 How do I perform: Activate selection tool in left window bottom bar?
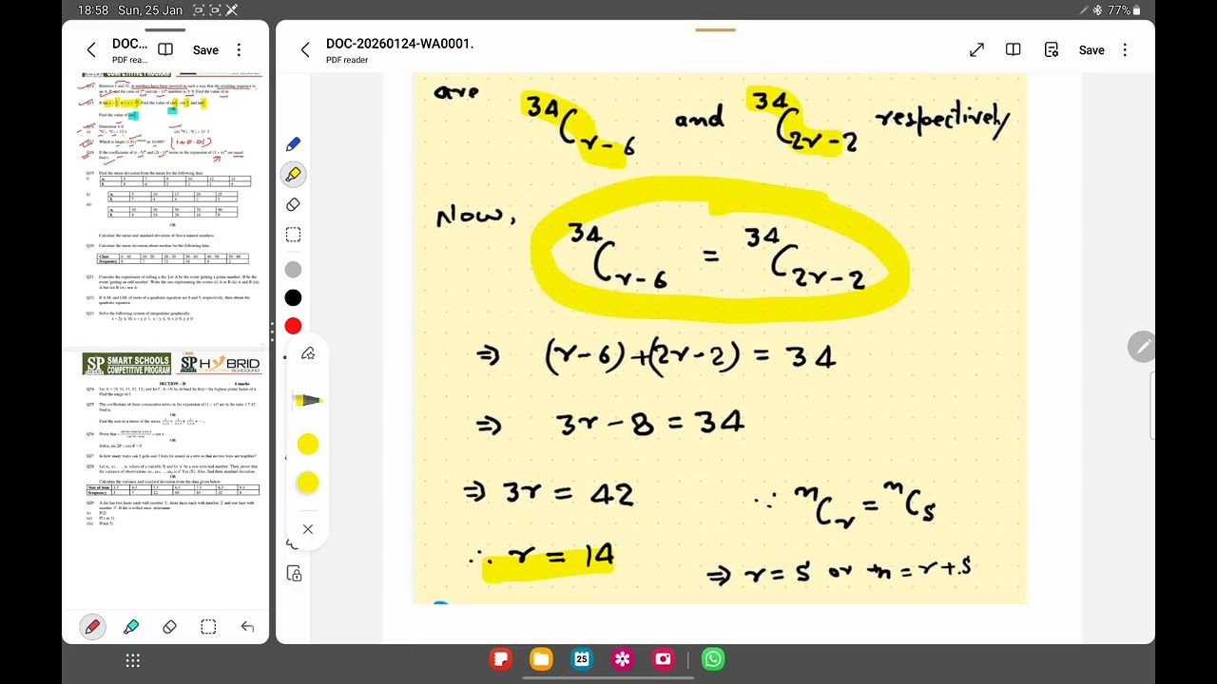[x=208, y=627]
